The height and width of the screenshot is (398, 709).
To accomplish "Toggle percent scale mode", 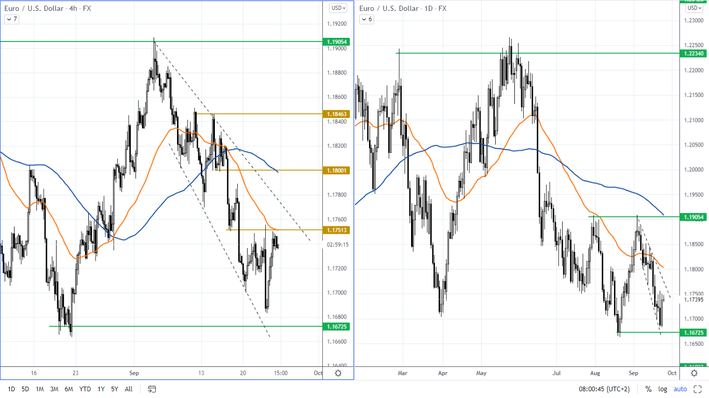I will pyautogui.click(x=648, y=389).
